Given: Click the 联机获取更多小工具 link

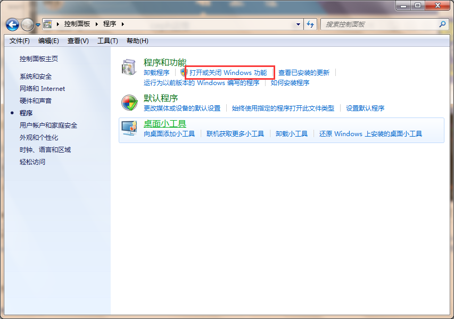Looking at the screenshot, I should (235, 134).
